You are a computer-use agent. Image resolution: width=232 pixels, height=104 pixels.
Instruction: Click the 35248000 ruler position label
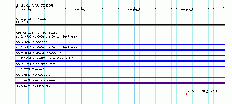pos(187,10)
